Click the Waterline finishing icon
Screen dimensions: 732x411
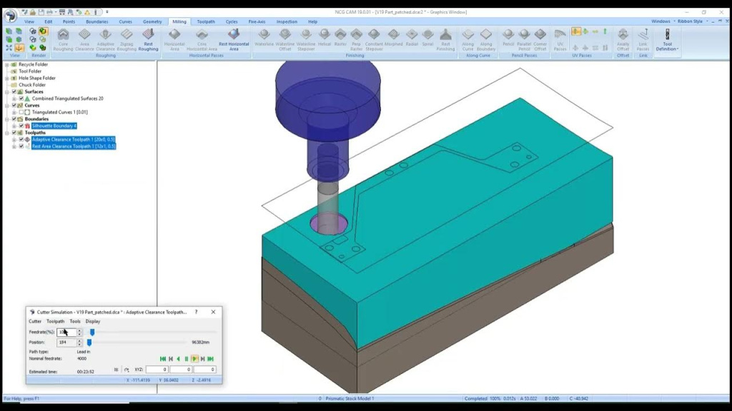[x=264, y=39]
